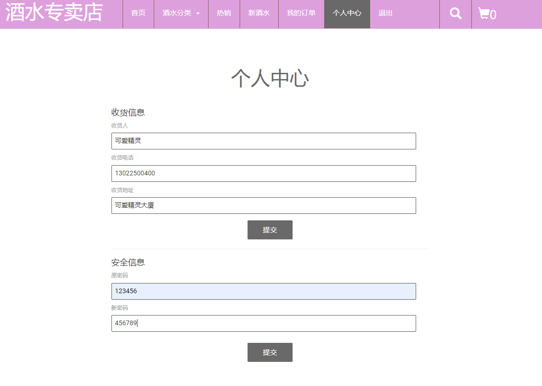View 我的订单 from the navigation

(x=300, y=13)
